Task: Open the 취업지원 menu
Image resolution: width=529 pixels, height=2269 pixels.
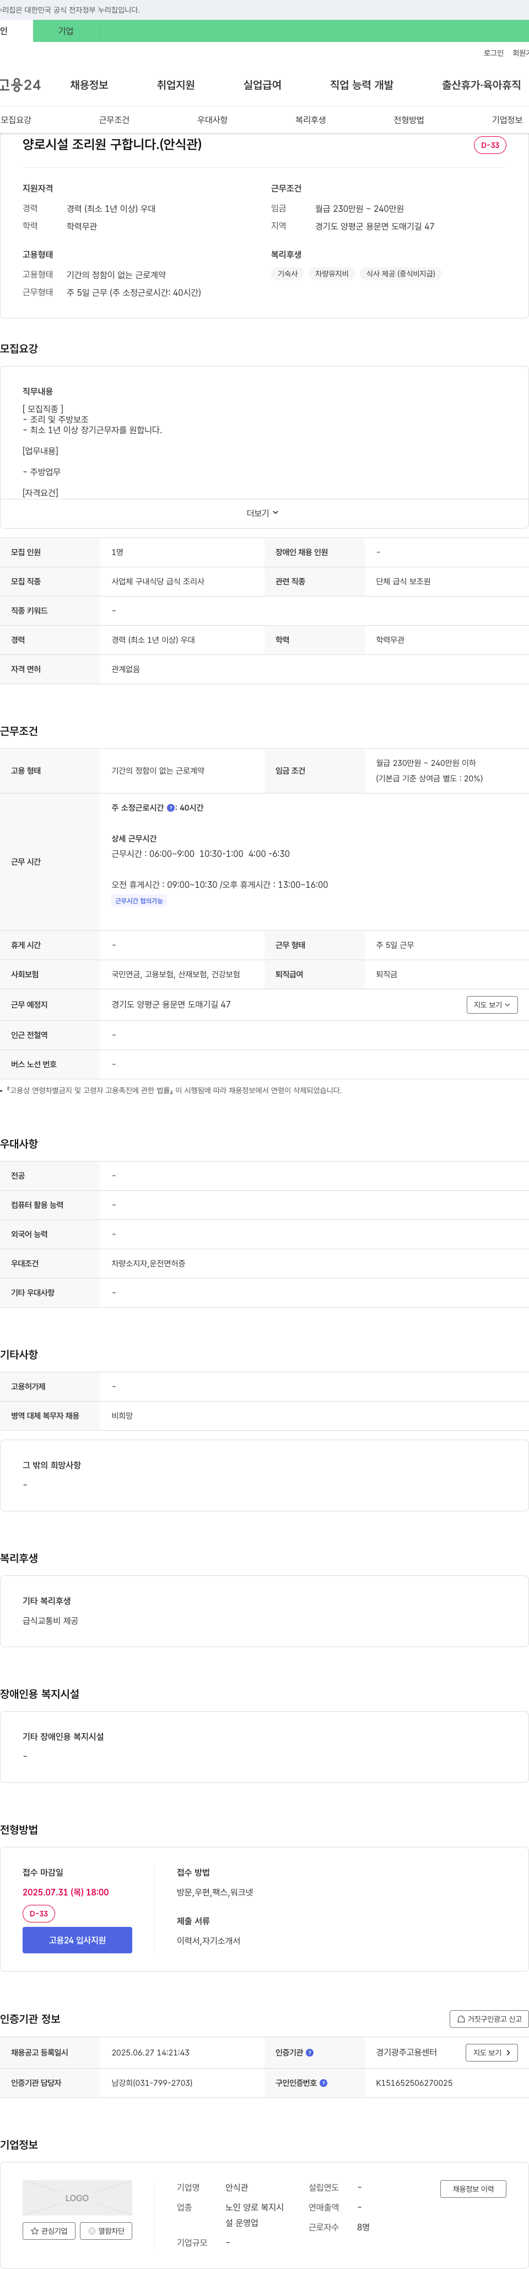Action: click(175, 86)
